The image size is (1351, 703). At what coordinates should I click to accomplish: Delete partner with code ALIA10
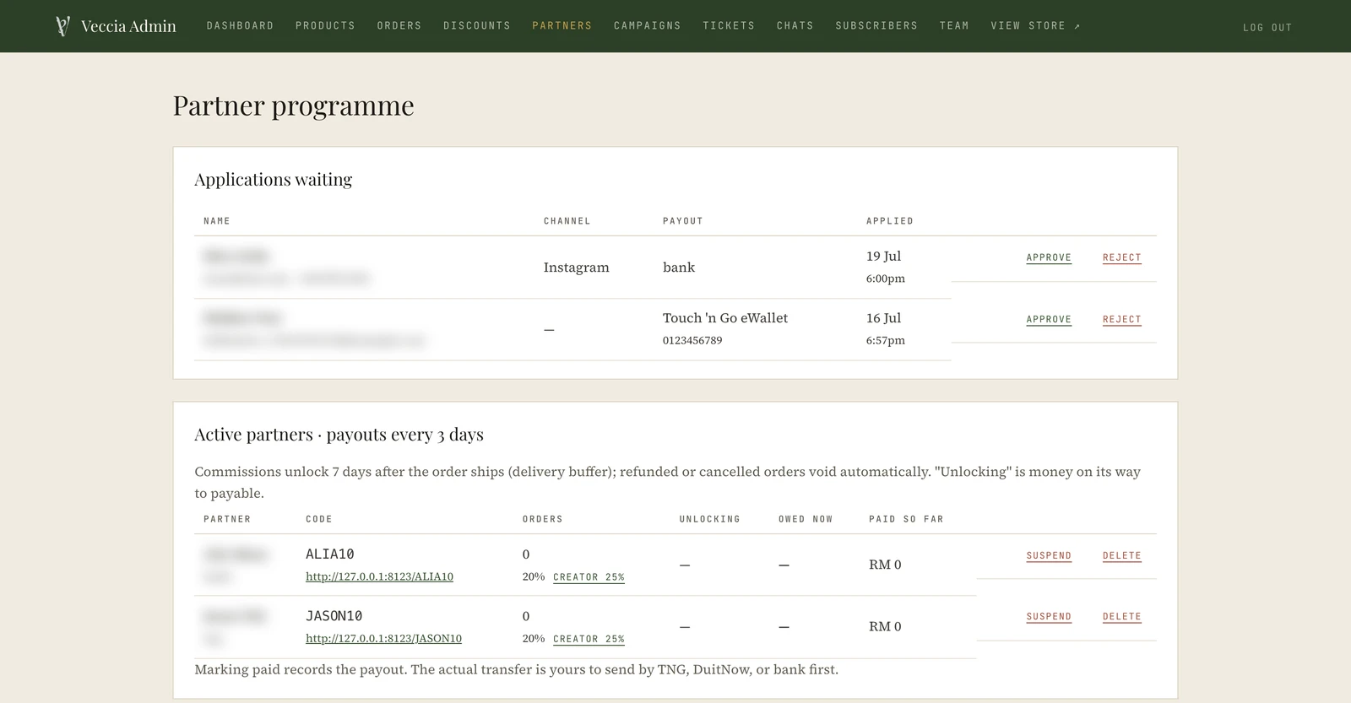point(1121,555)
